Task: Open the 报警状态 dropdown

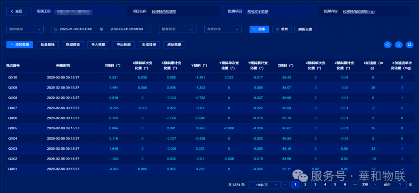Action: [178, 29]
